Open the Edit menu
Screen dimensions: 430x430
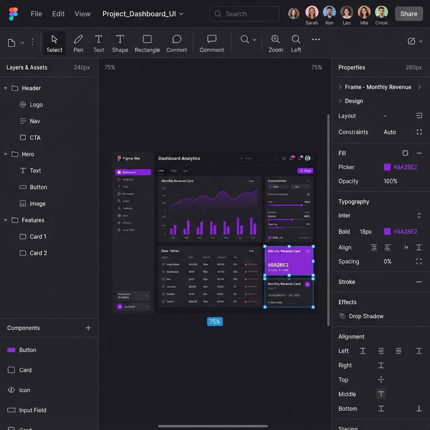(58, 14)
